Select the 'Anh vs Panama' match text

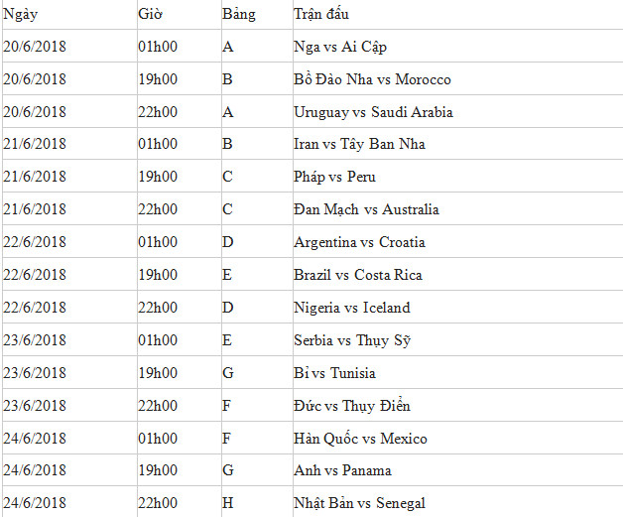(x=342, y=470)
